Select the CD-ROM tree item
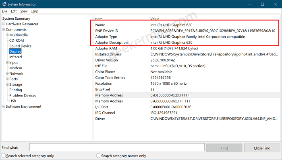This screenshot has height=160, width=282. click(x=17, y=40)
